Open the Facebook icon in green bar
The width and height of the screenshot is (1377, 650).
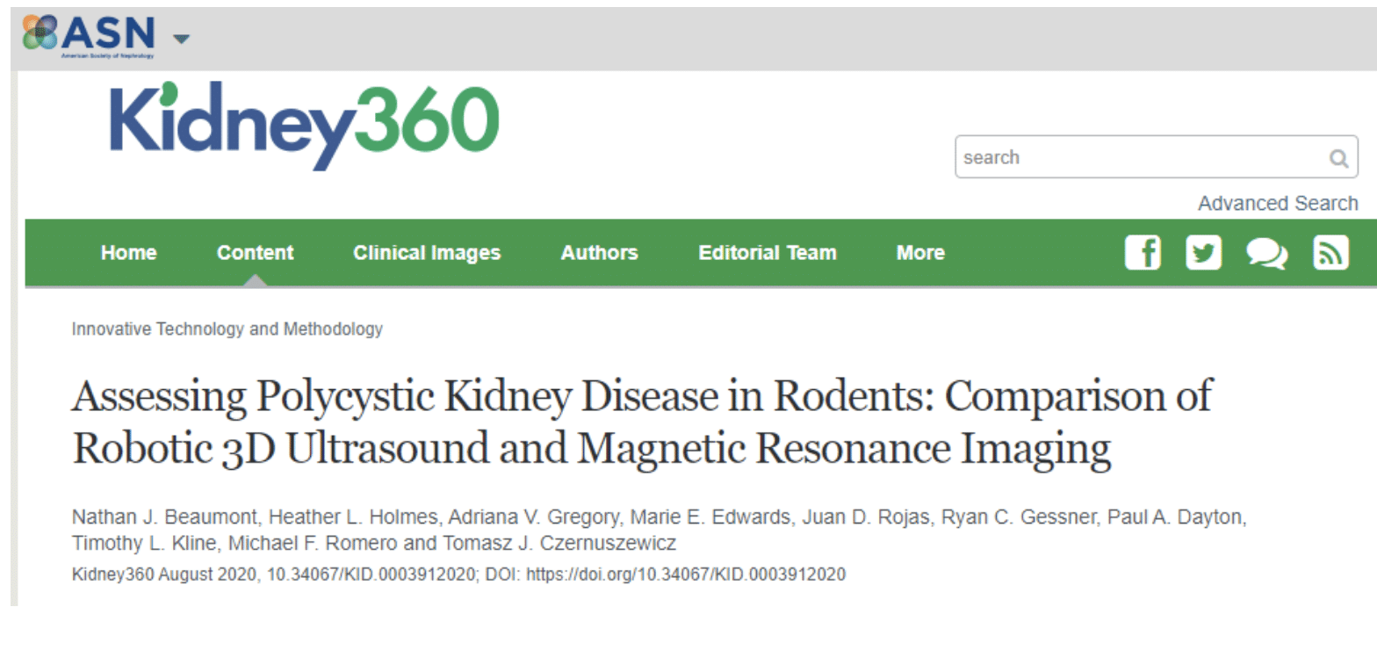[x=1143, y=253]
